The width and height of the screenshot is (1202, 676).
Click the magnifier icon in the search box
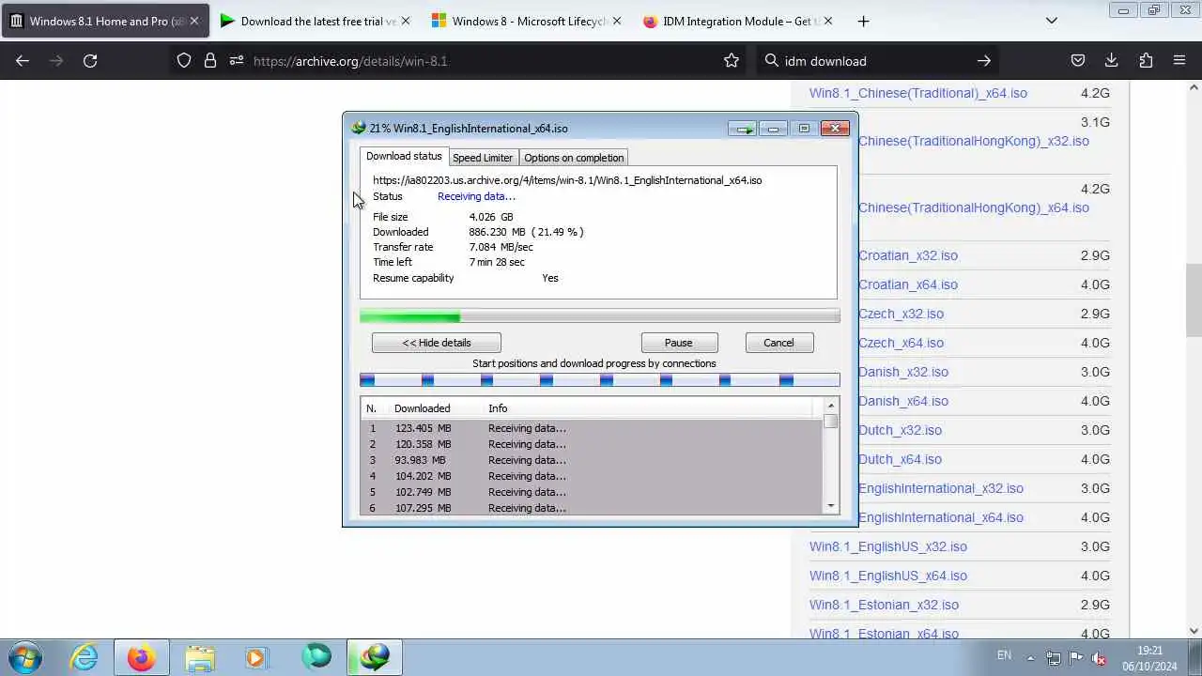772,61
